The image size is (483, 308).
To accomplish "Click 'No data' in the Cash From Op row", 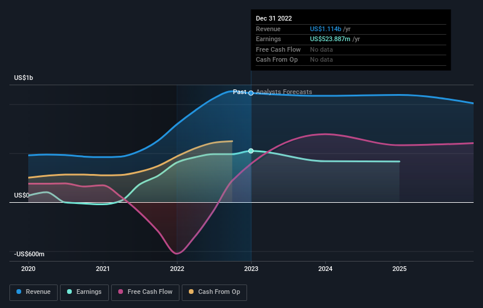I will click(321, 60).
